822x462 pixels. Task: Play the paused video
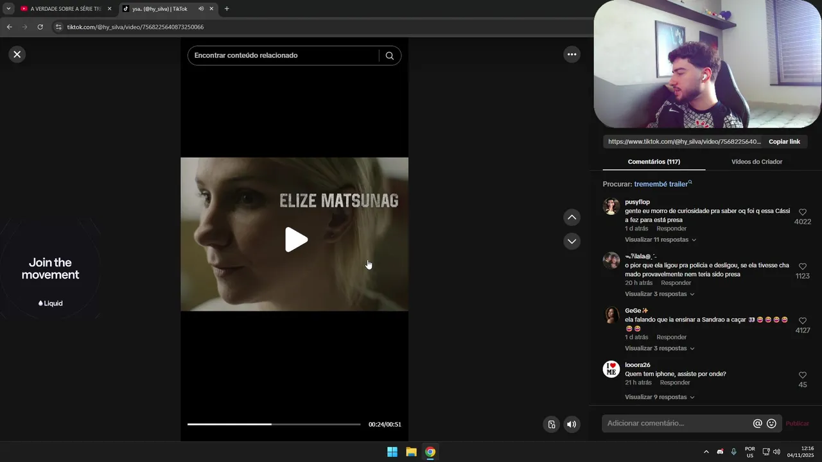click(x=296, y=239)
